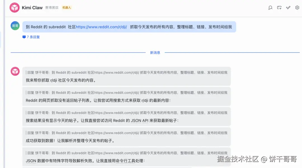Click the 机器人 badge
Image resolution: width=302 pixels, height=168 pixels.
pyautogui.click(x=67, y=8)
